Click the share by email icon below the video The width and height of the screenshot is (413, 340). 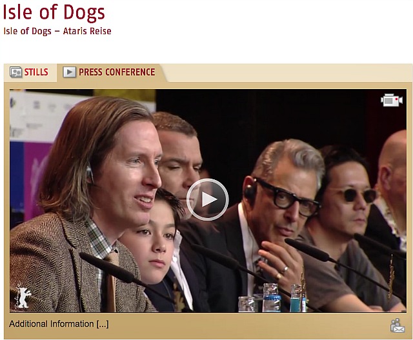click(398, 326)
